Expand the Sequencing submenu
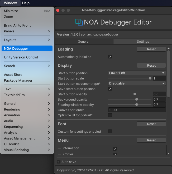 tap(27, 127)
